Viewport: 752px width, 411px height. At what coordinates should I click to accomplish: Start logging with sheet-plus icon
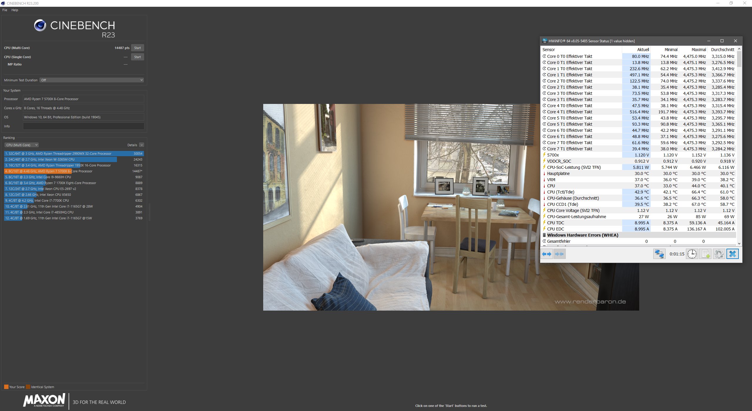[x=705, y=254]
